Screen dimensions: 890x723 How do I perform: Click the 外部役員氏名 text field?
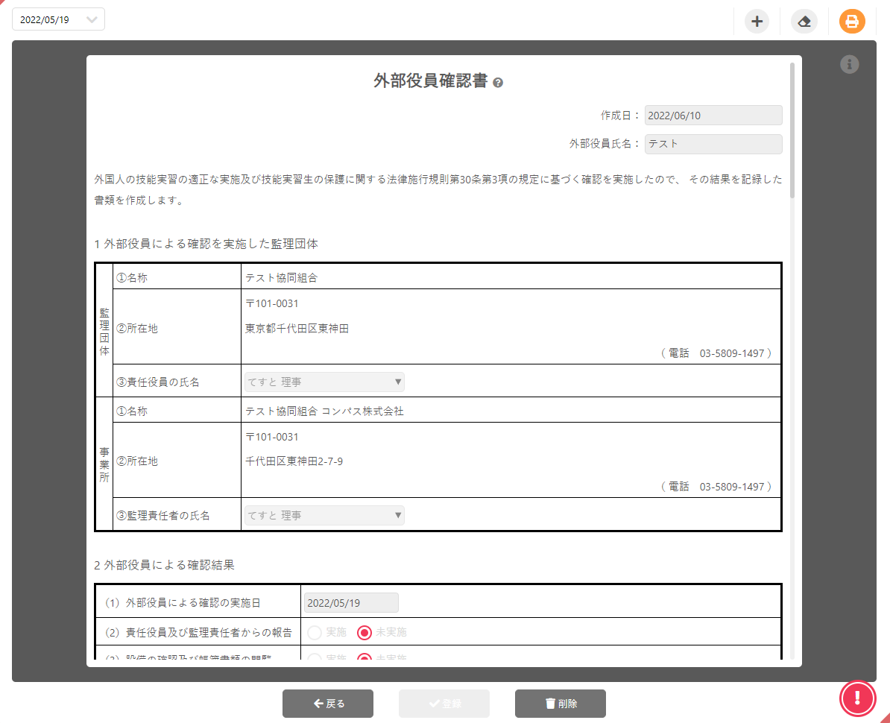[713, 144]
